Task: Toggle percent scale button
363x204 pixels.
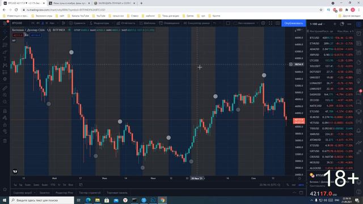Action: 288,185
